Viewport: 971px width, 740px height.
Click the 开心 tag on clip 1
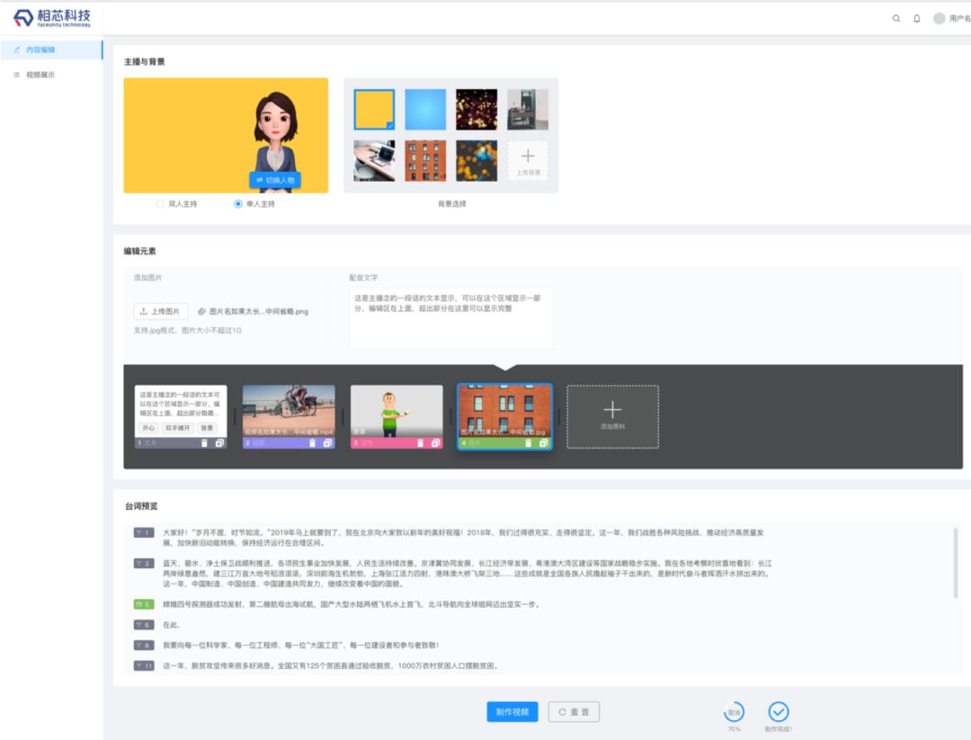coord(148,428)
